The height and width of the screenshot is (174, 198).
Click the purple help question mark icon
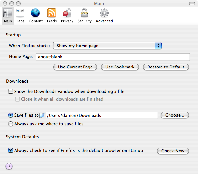point(9,166)
